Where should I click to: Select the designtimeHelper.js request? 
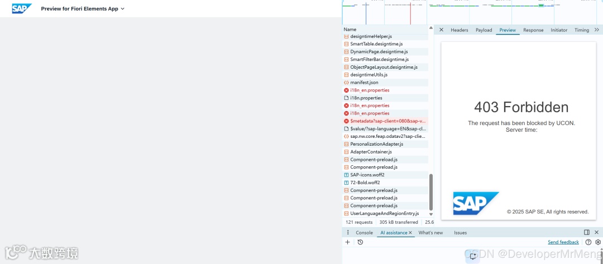tap(385, 36)
